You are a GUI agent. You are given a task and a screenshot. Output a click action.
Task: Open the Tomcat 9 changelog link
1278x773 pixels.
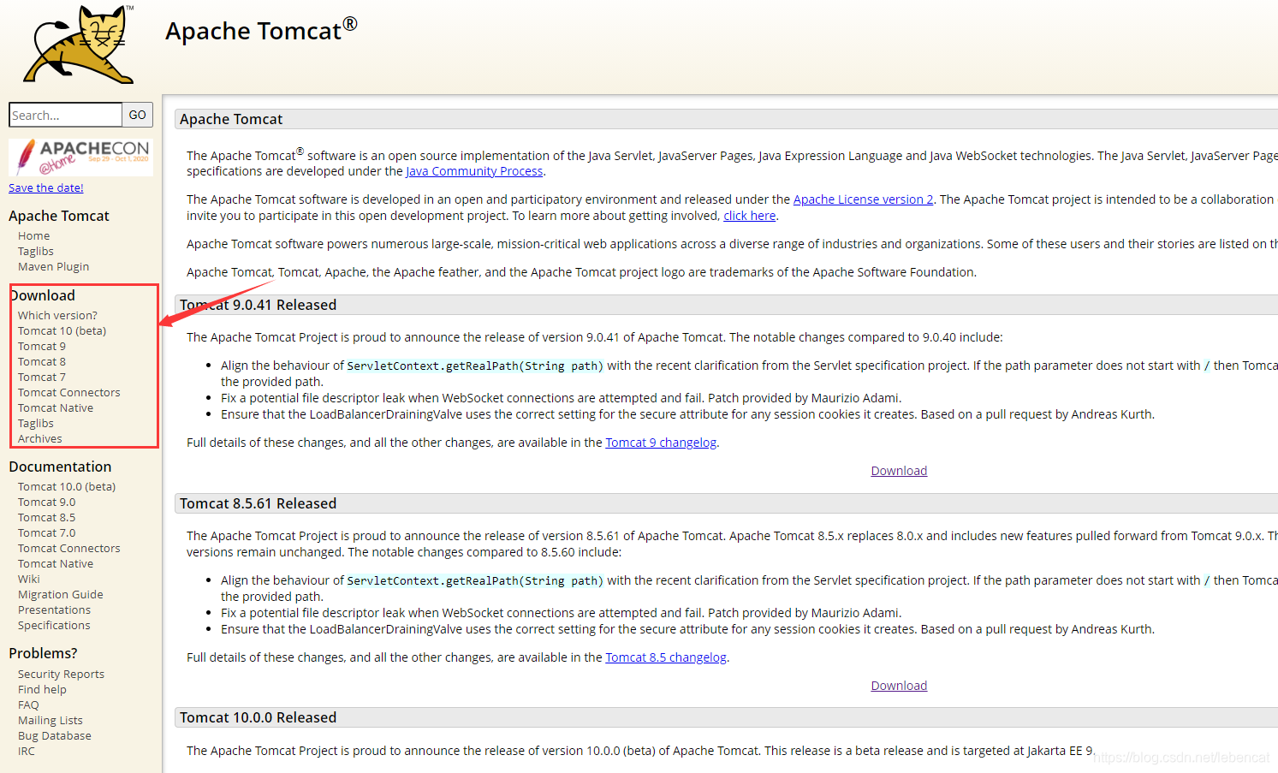tap(661, 443)
